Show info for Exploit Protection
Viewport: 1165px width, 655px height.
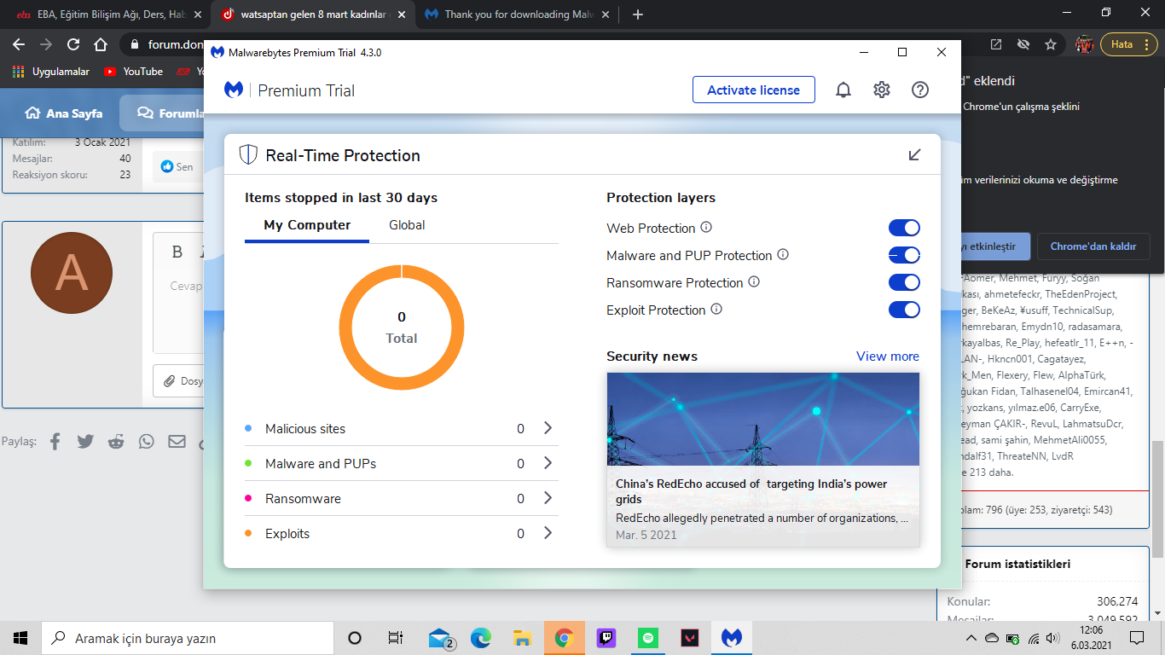pos(716,310)
